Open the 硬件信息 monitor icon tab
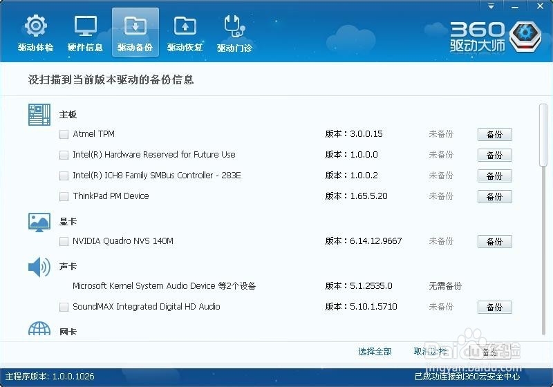553x387 pixels. (85, 33)
